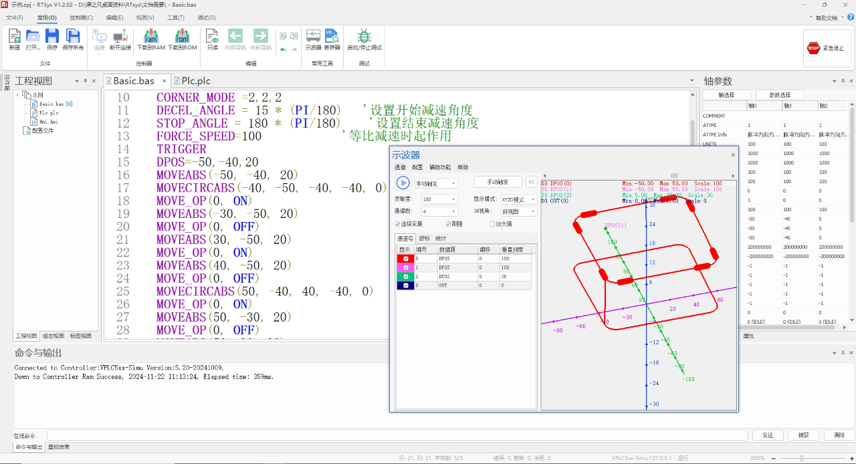Click the 下载到ROM icon

point(182,36)
